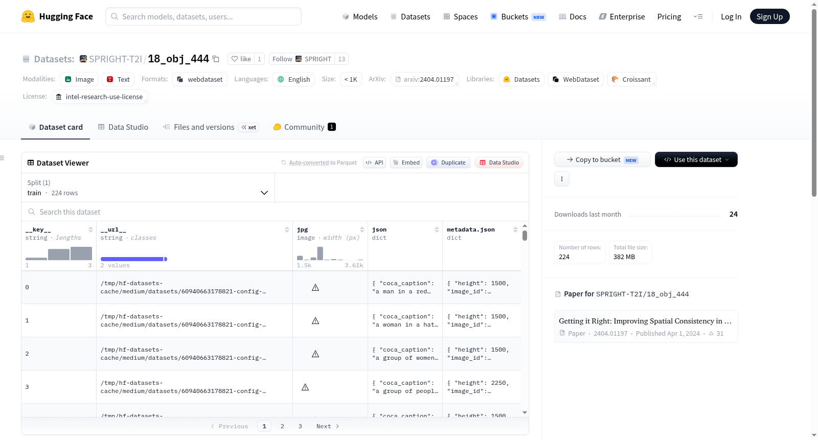Open Spaces in the top navigation
Image resolution: width=818 pixels, height=440 pixels.
coord(460,16)
